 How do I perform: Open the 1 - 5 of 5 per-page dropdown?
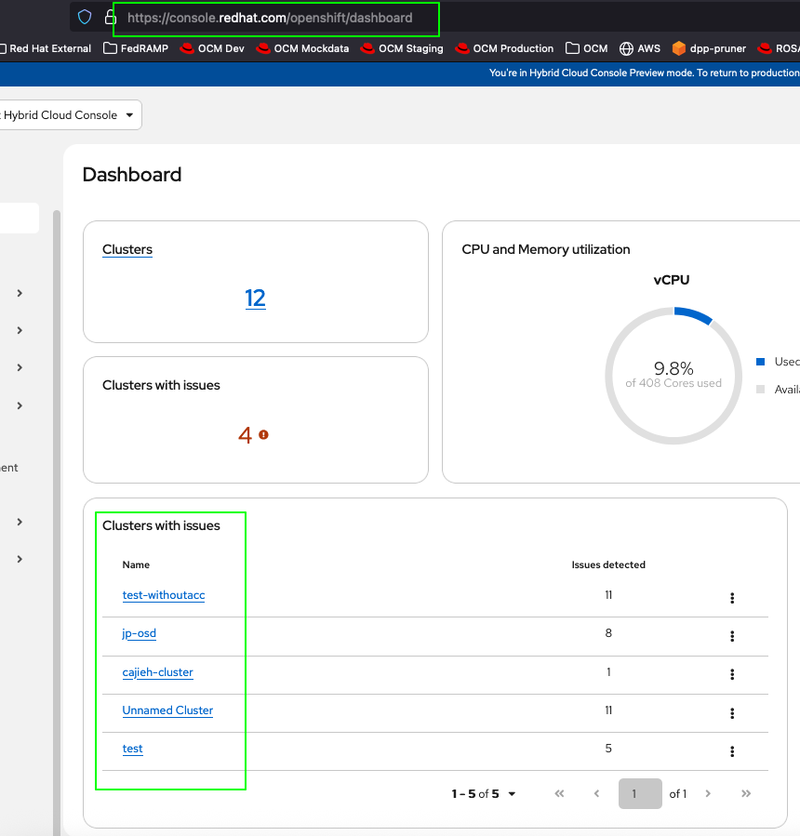(484, 794)
